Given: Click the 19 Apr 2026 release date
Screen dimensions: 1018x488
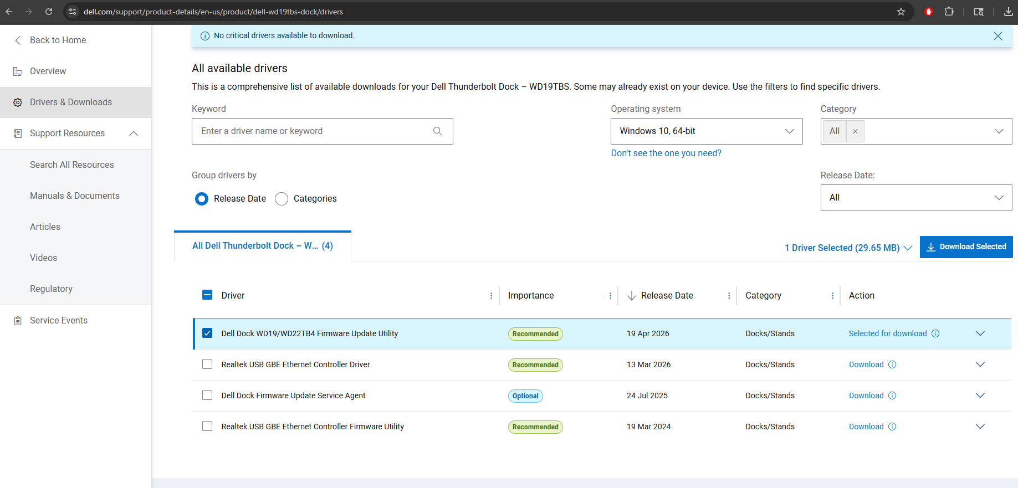Looking at the screenshot, I should pyautogui.click(x=648, y=333).
